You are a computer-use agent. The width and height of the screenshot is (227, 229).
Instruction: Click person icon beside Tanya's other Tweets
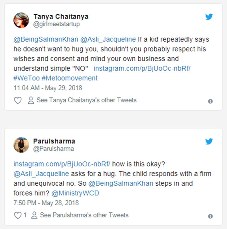31,100
